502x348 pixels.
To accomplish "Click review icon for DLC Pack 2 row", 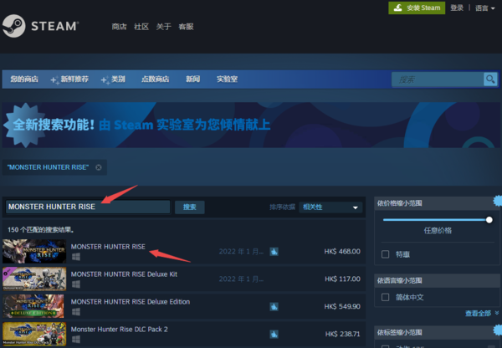I will pyautogui.click(x=274, y=335).
